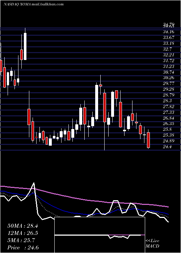
Task: Click the 29.28 price axis label
Action: (169, 89)
